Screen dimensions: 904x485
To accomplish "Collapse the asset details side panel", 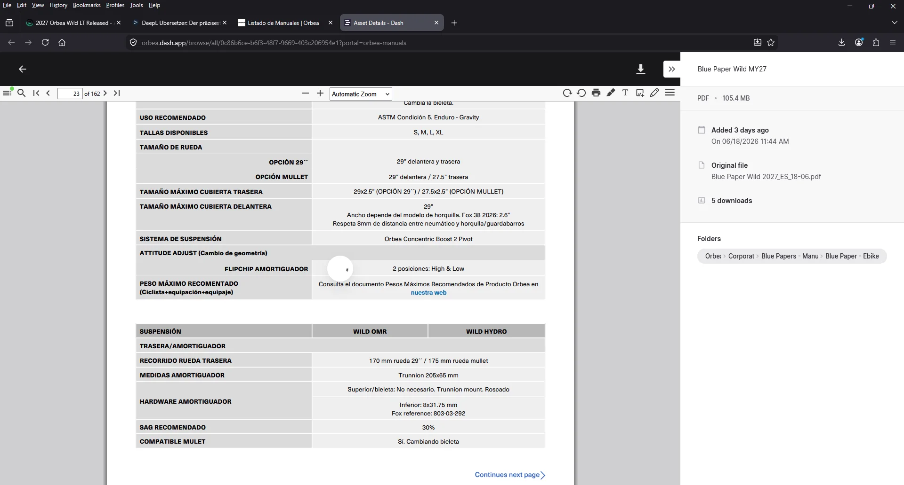I will tap(672, 69).
